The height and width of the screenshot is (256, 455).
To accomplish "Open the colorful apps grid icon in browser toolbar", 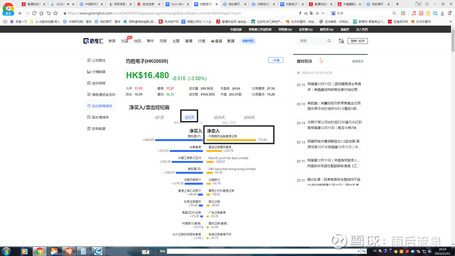I will coord(403,13).
